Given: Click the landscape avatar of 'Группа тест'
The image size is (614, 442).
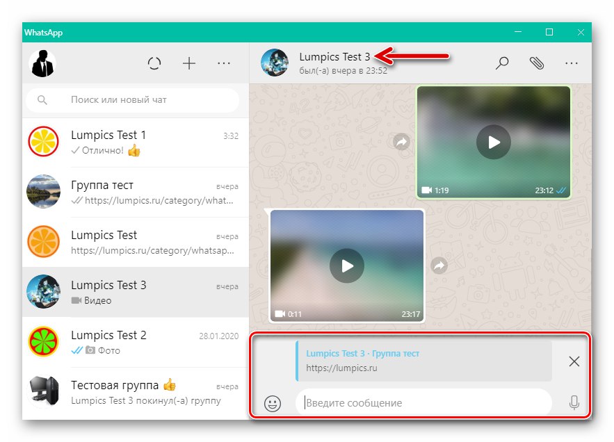Looking at the screenshot, I should 43,191.
